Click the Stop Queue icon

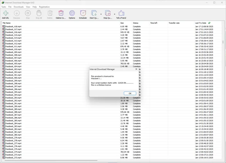tap(107, 13)
